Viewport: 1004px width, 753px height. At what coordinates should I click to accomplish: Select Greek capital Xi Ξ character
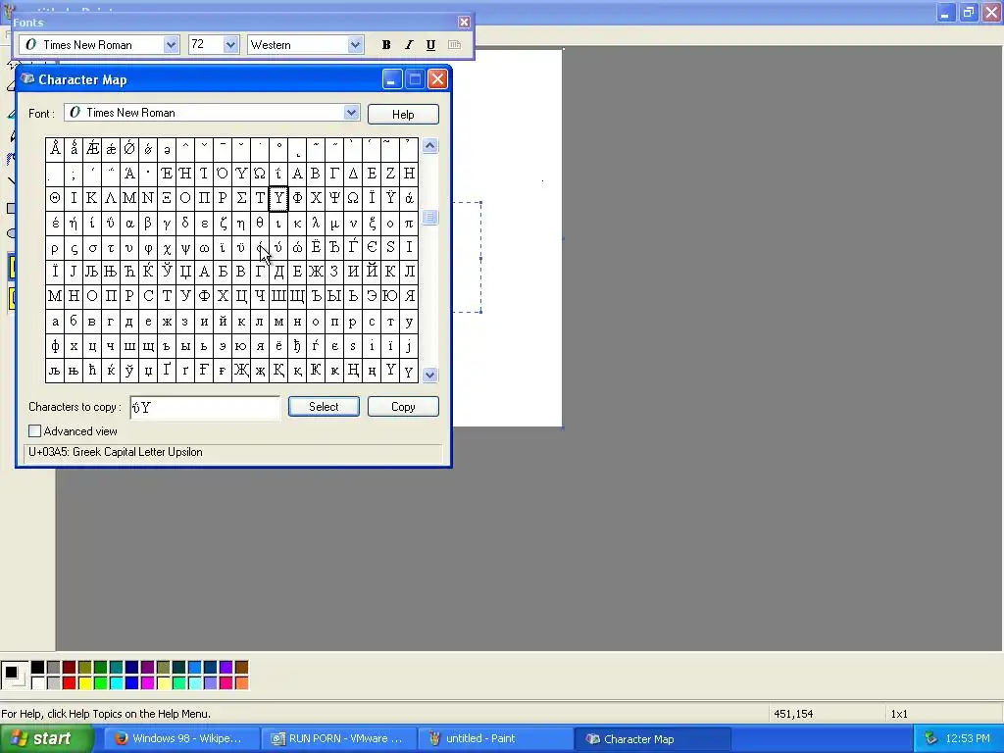coord(167,198)
